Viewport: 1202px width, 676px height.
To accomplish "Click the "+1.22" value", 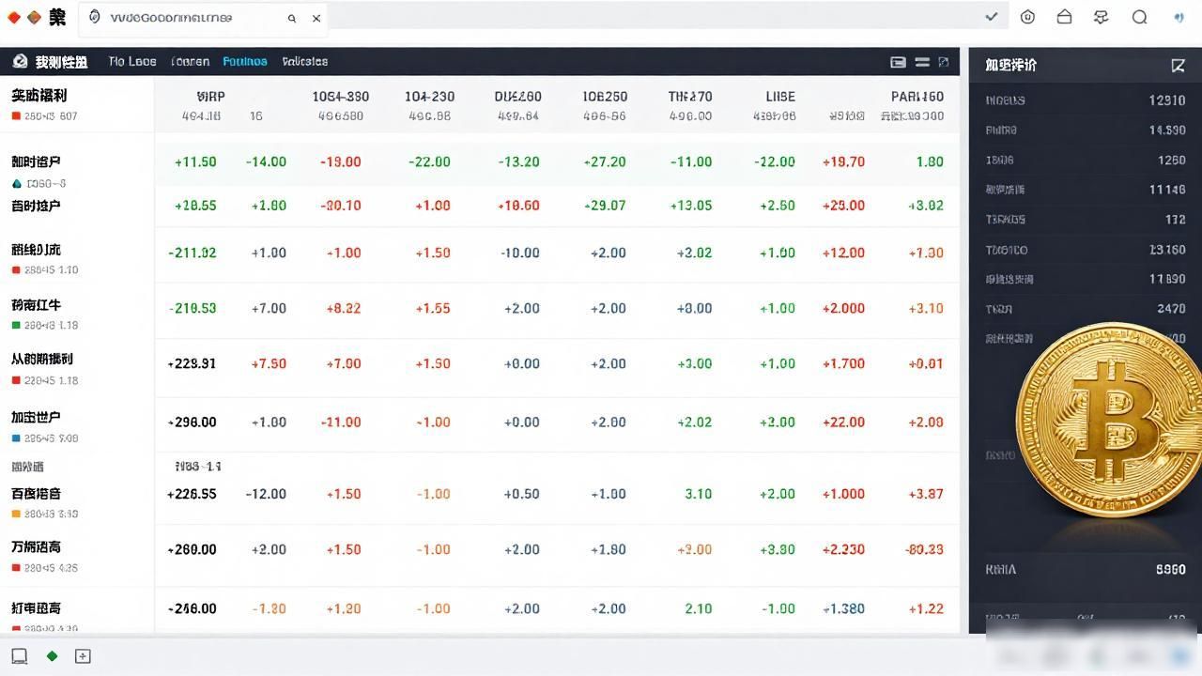I will point(926,608).
